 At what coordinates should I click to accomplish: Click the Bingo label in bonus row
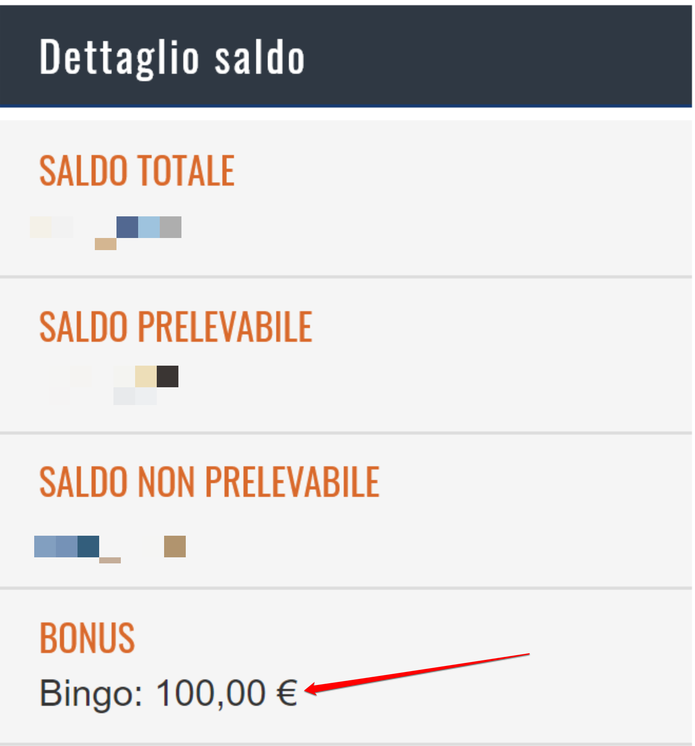pyautogui.click(x=91, y=694)
